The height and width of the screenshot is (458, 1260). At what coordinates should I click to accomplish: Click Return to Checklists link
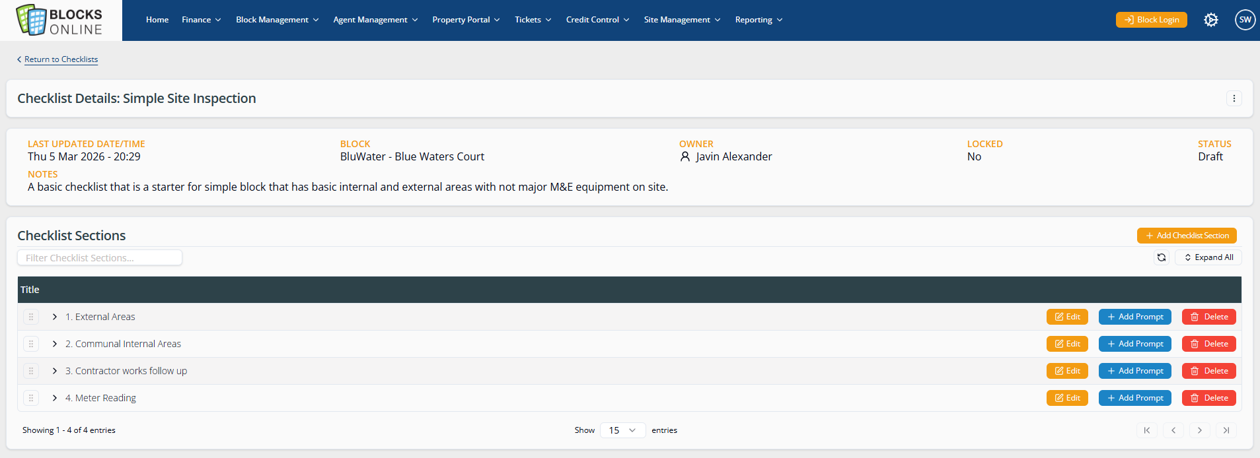point(61,59)
